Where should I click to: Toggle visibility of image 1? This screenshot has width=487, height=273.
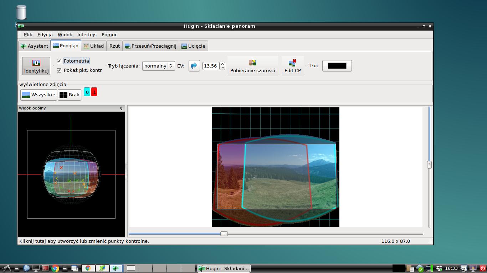coord(94,92)
